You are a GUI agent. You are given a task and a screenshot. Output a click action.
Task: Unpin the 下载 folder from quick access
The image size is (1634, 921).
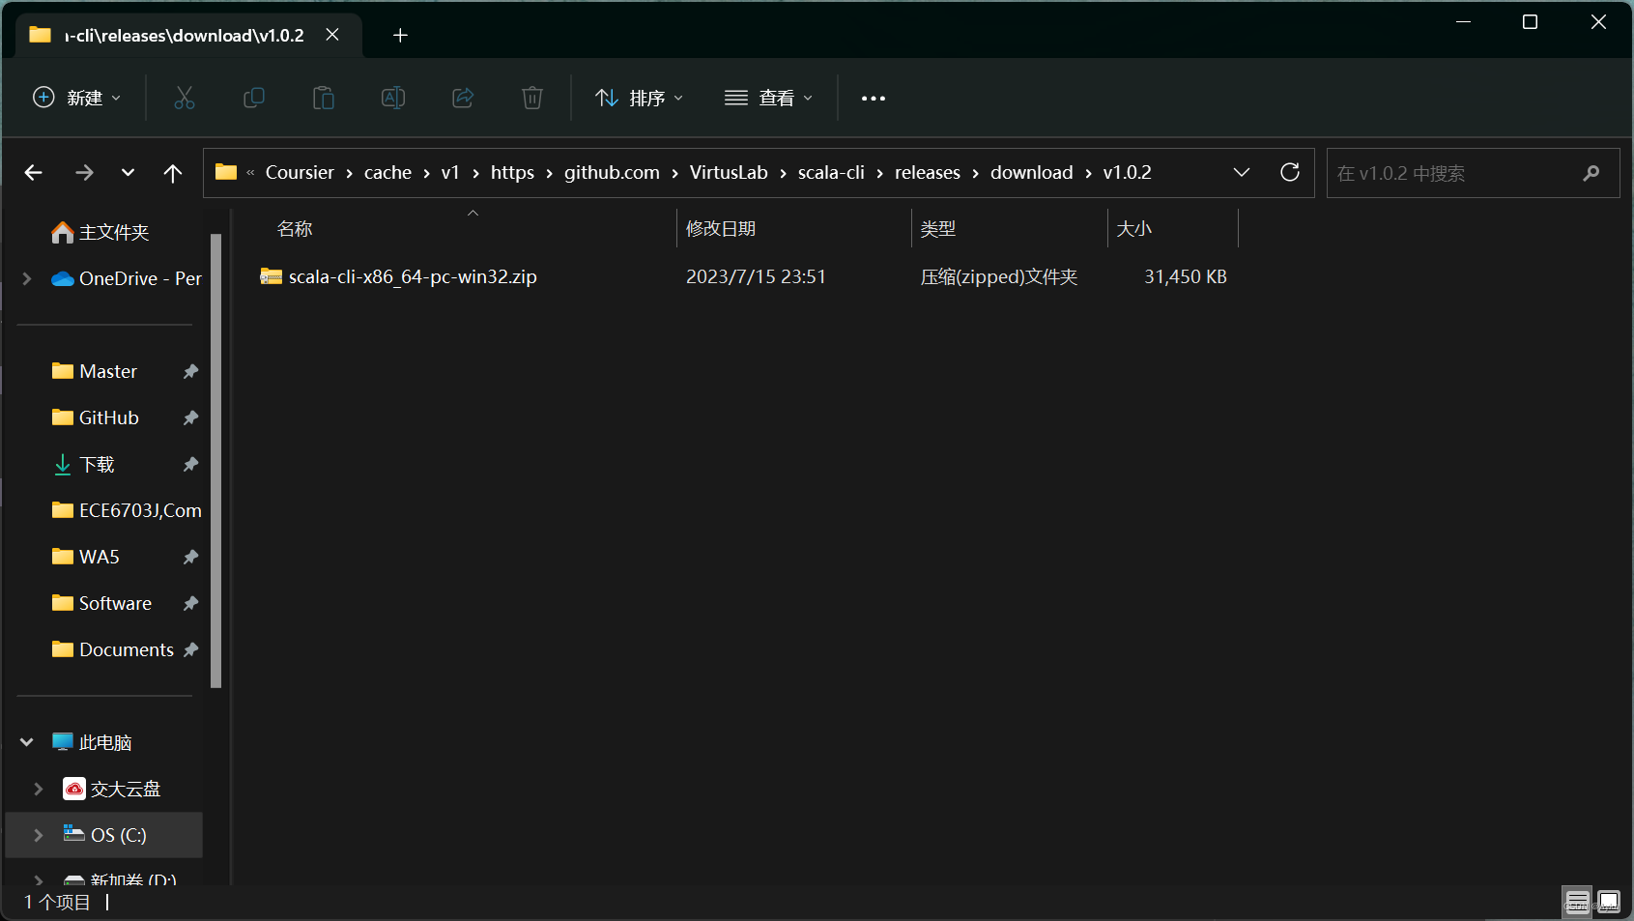tap(190, 464)
